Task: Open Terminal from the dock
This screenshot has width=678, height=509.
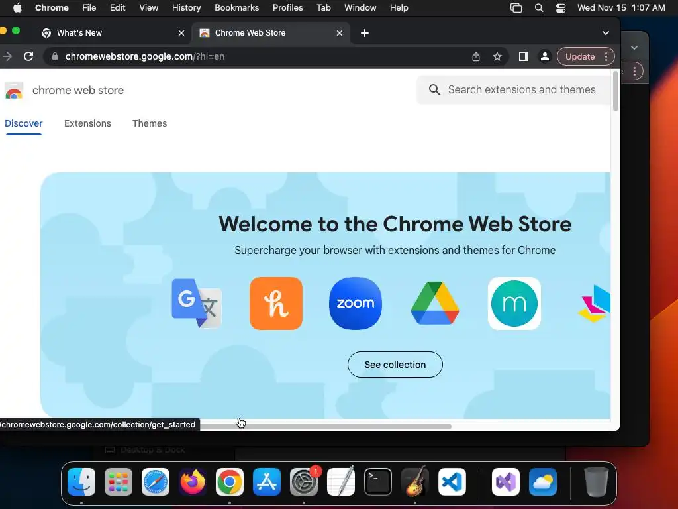Action: [x=378, y=482]
